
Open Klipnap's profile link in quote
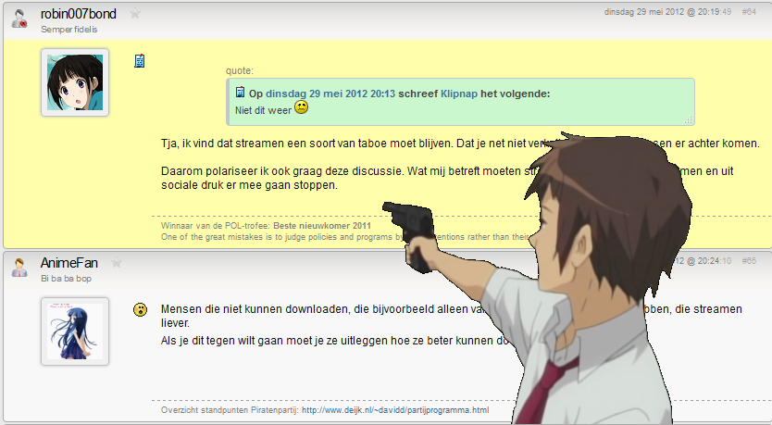coord(459,94)
